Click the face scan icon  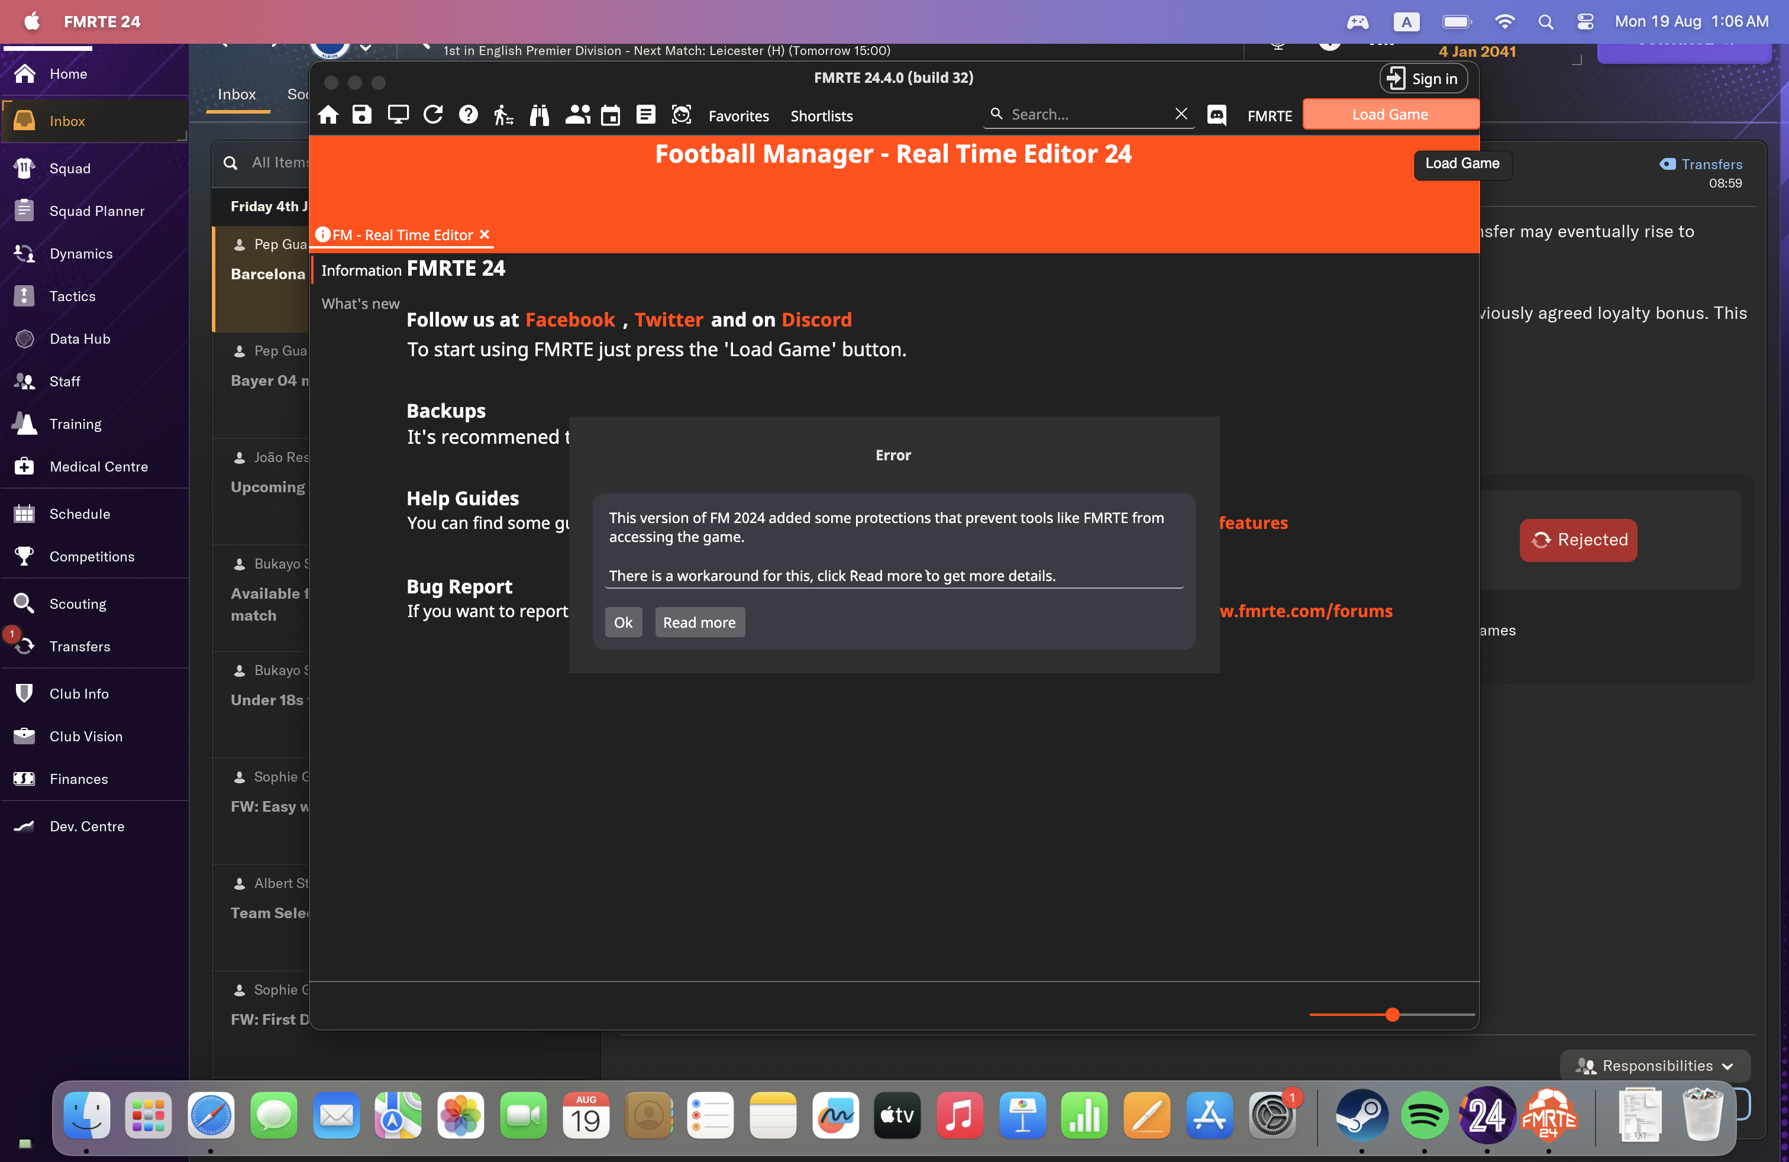point(681,115)
